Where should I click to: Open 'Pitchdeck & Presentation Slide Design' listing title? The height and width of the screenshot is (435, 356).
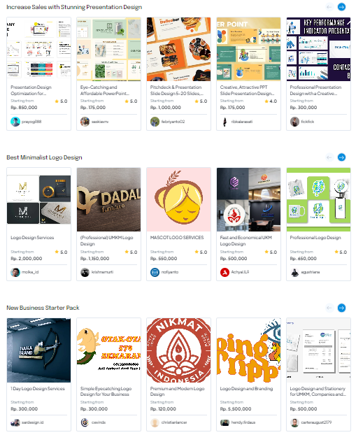tap(177, 90)
